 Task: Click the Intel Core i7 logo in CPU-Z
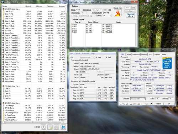[x=167, y=63]
